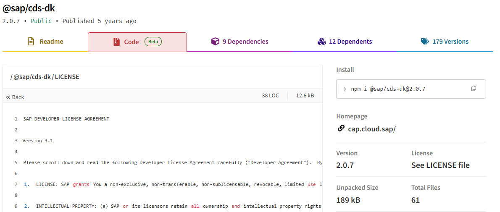This screenshot has width=500, height=212.
Task: Open the cap.cloud.sap/ homepage link
Action: click(372, 129)
